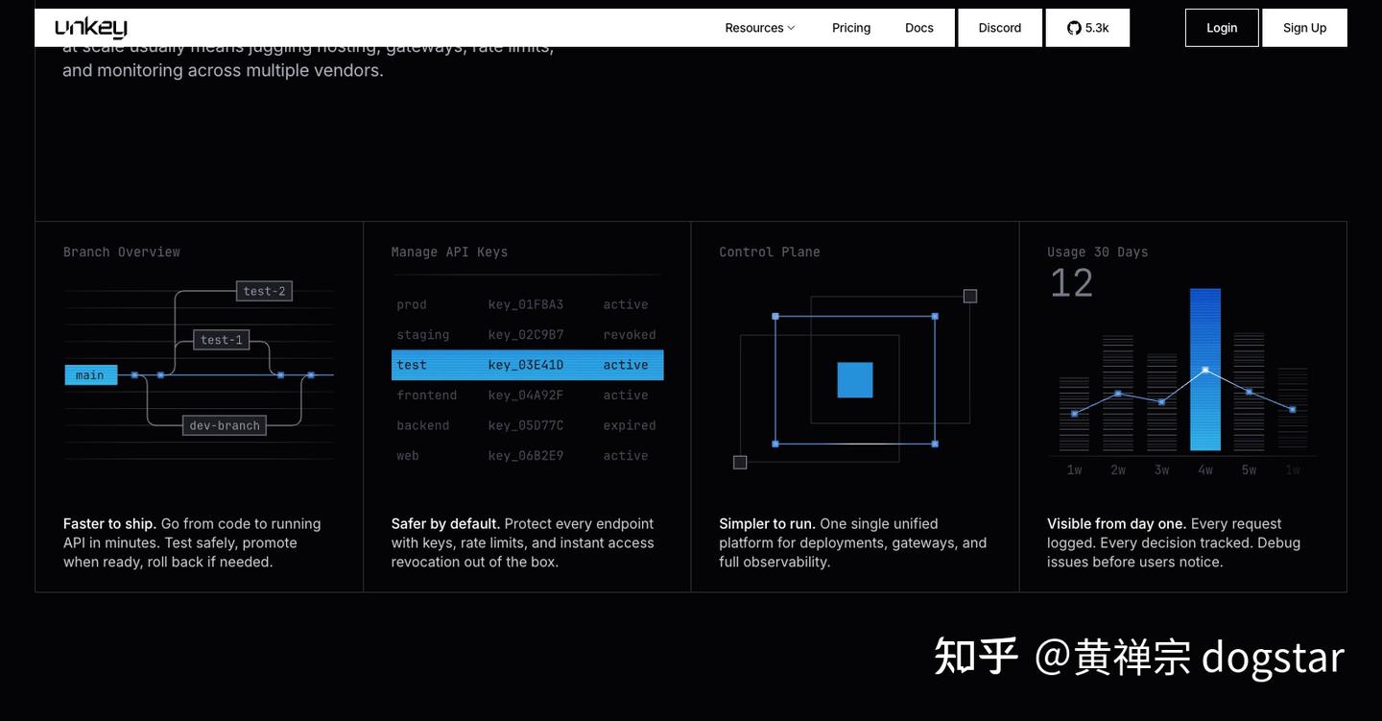Open GitHub 5.3k stars button

[x=1087, y=28]
